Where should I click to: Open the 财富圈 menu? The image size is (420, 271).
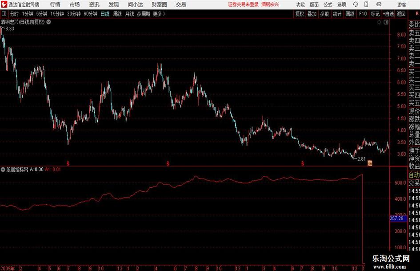159,4
